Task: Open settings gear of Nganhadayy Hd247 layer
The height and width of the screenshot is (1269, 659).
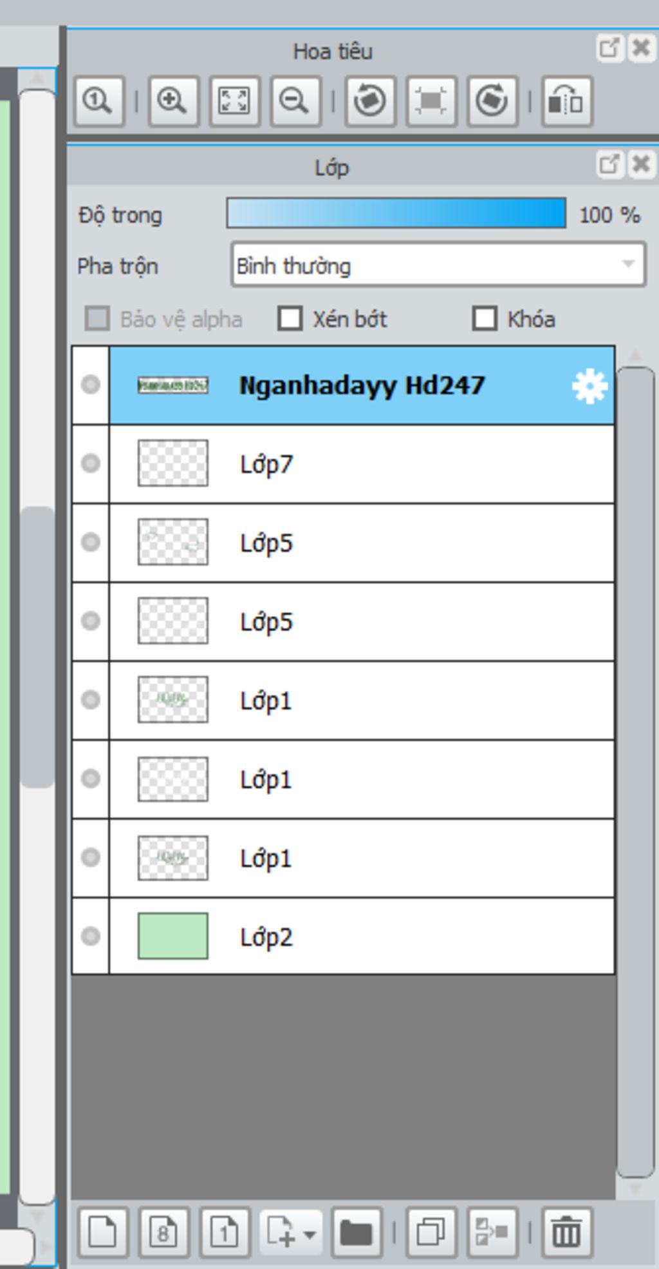Action: 589,386
